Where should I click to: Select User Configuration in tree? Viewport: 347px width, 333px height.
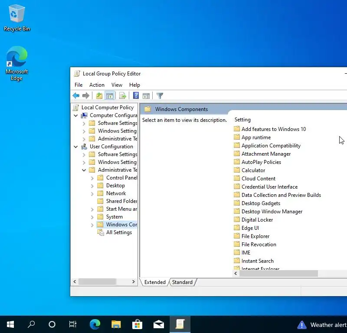pos(111,147)
